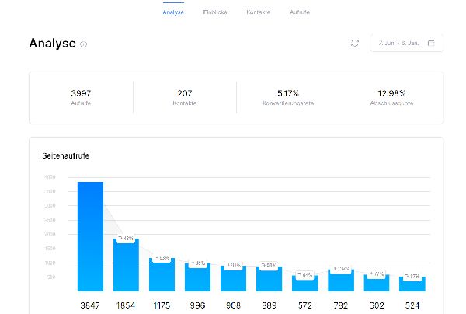This screenshot has width=466, height=314.
Task: Open the Kontakte tab
Action: [259, 13]
